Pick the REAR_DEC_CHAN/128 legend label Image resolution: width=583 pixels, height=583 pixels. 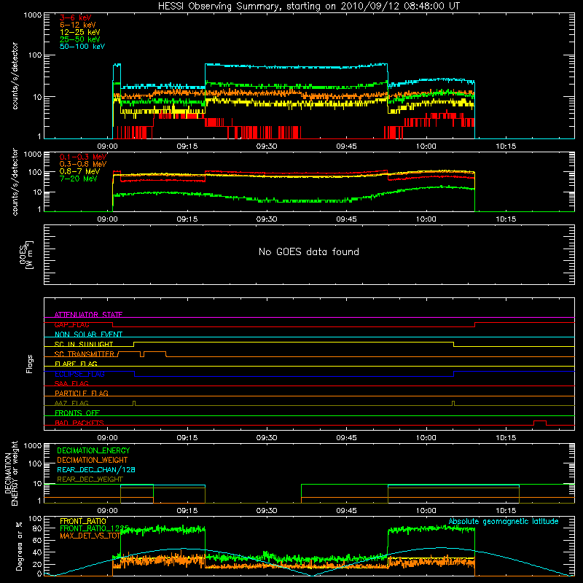pos(96,469)
